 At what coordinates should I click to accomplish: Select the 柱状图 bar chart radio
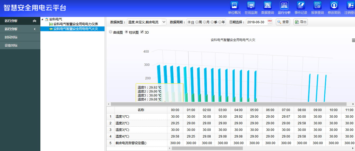(x=126, y=32)
